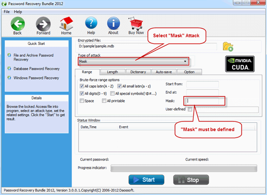The image size is (267, 195).
Task: Click the File and Archive Password Recovery bullet icon
Action: [9, 55]
